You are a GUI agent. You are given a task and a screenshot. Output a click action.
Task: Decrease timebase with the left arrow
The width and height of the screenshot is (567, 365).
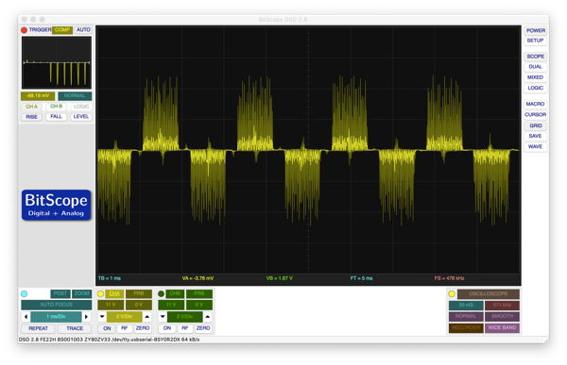pyautogui.click(x=26, y=317)
